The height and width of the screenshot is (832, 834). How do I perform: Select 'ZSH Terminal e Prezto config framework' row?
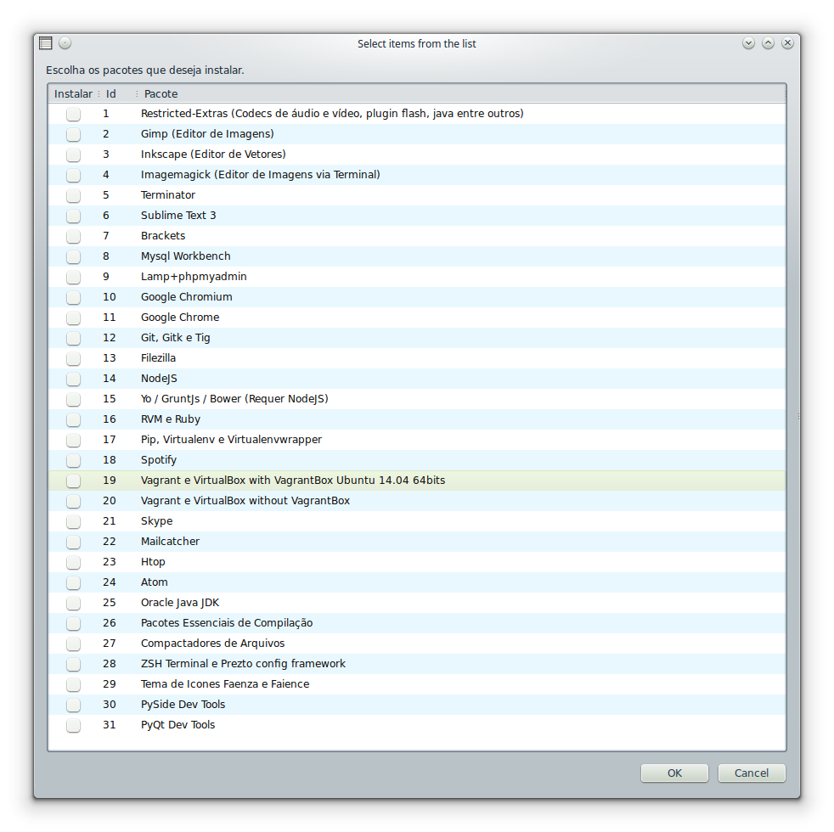417,663
